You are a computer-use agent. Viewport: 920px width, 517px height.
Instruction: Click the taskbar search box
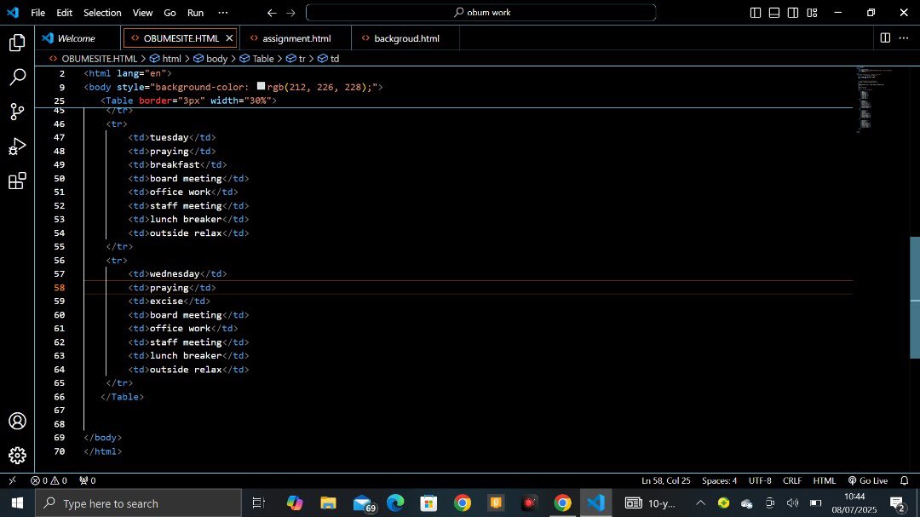pyautogui.click(x=139, y=503)
